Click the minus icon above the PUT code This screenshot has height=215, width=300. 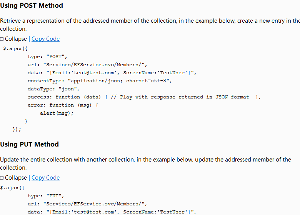coord(2,178)
